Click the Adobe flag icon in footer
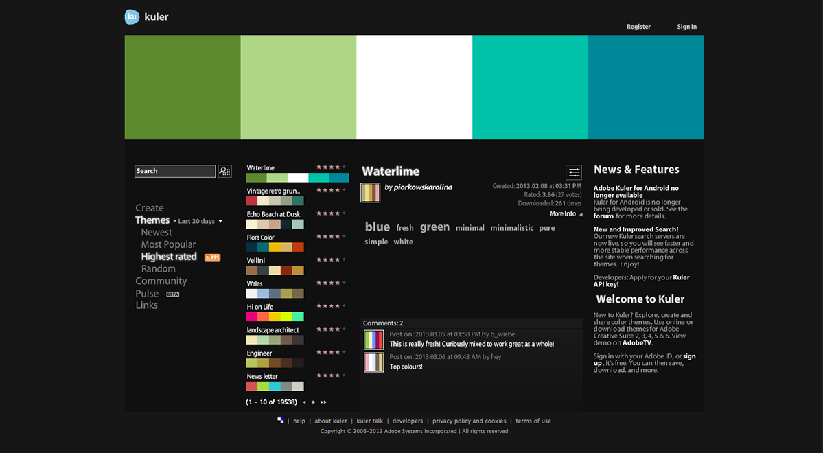 click(x=280, y=421)
